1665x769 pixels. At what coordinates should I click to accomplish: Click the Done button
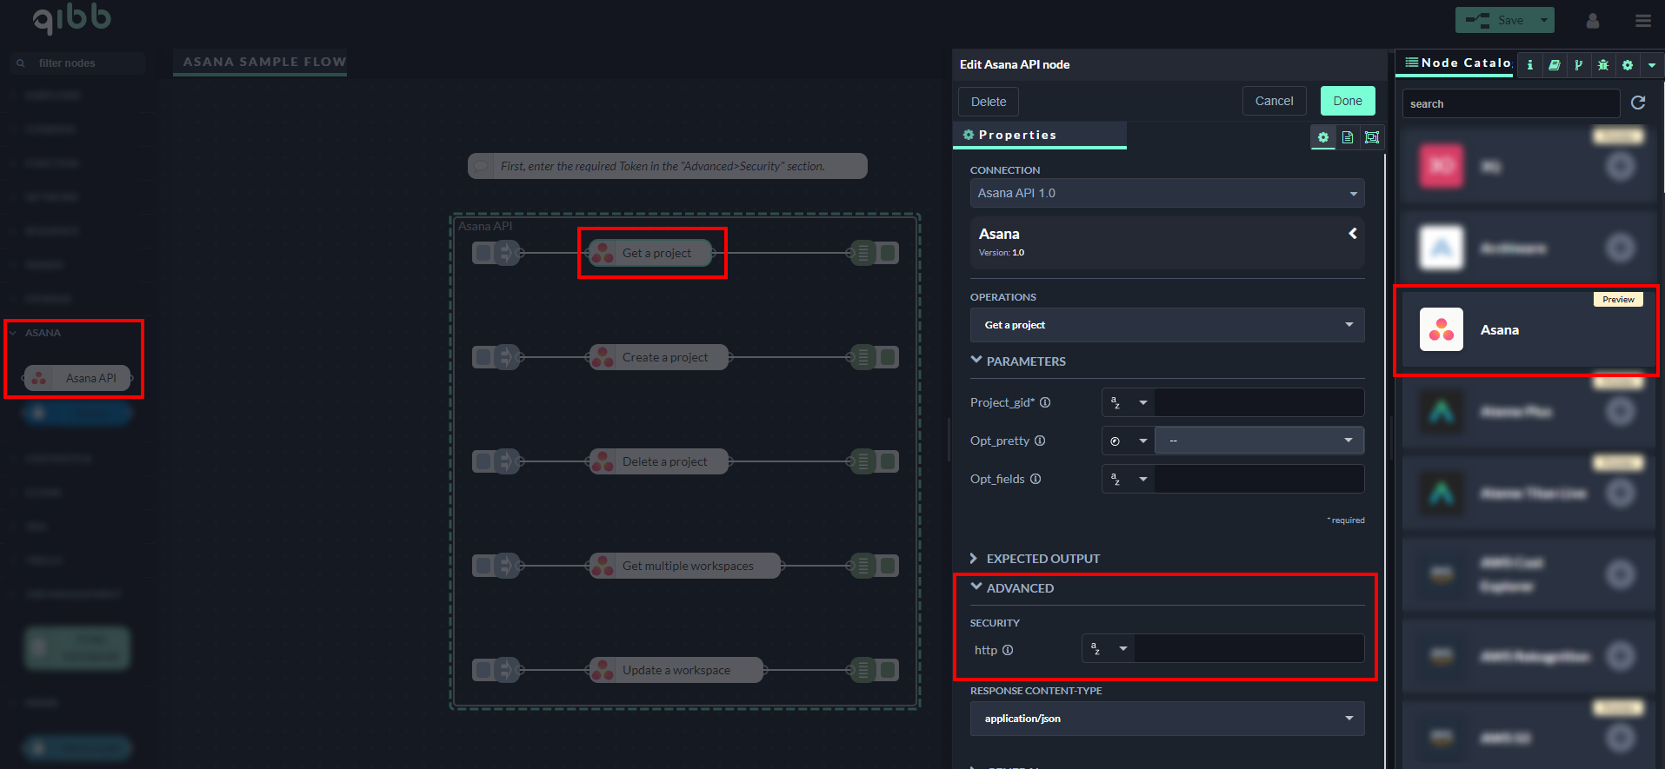[x=1347, y=101]
